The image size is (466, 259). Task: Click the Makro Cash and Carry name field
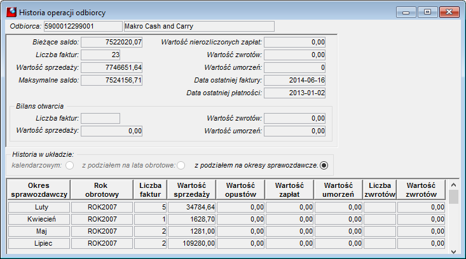point(199,26)
